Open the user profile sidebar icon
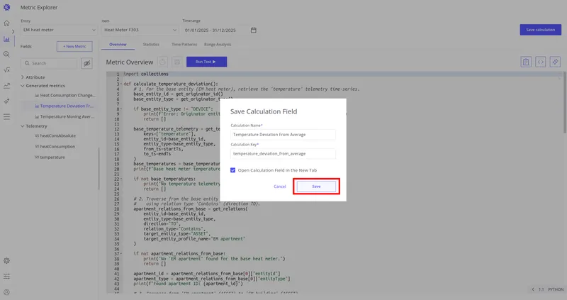Viewport: 567px width, 300px height. pyautogui.click(x=6, y=292)
